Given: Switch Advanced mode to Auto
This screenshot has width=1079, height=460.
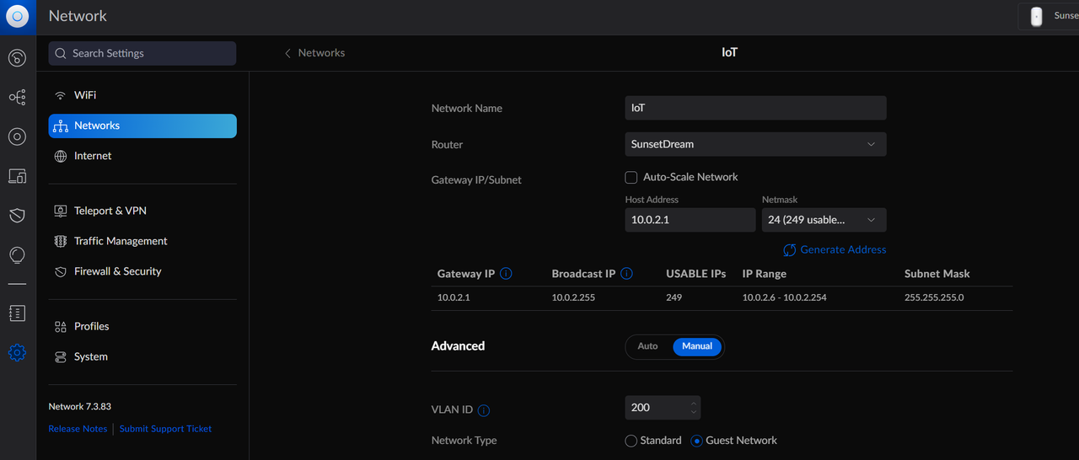Looking at the screenshot, I should point(647,346).
